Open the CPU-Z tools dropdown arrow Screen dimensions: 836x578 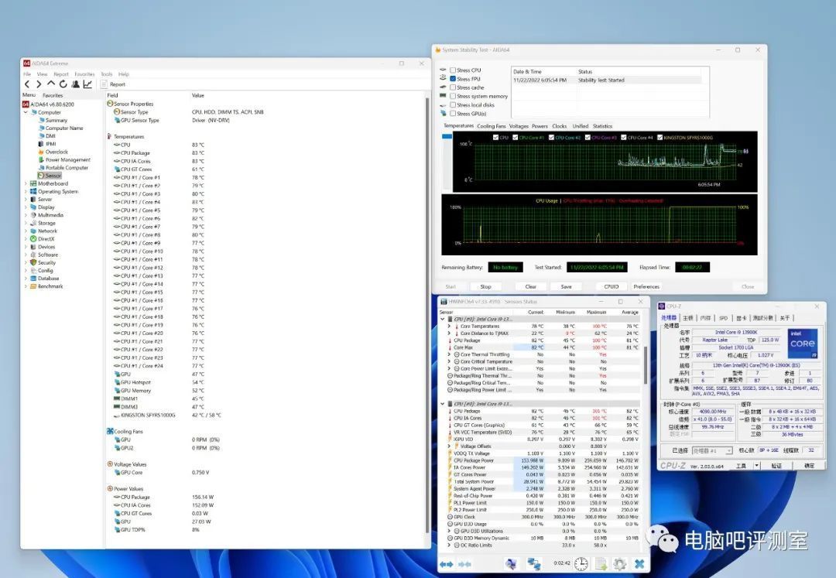(756, 466)
